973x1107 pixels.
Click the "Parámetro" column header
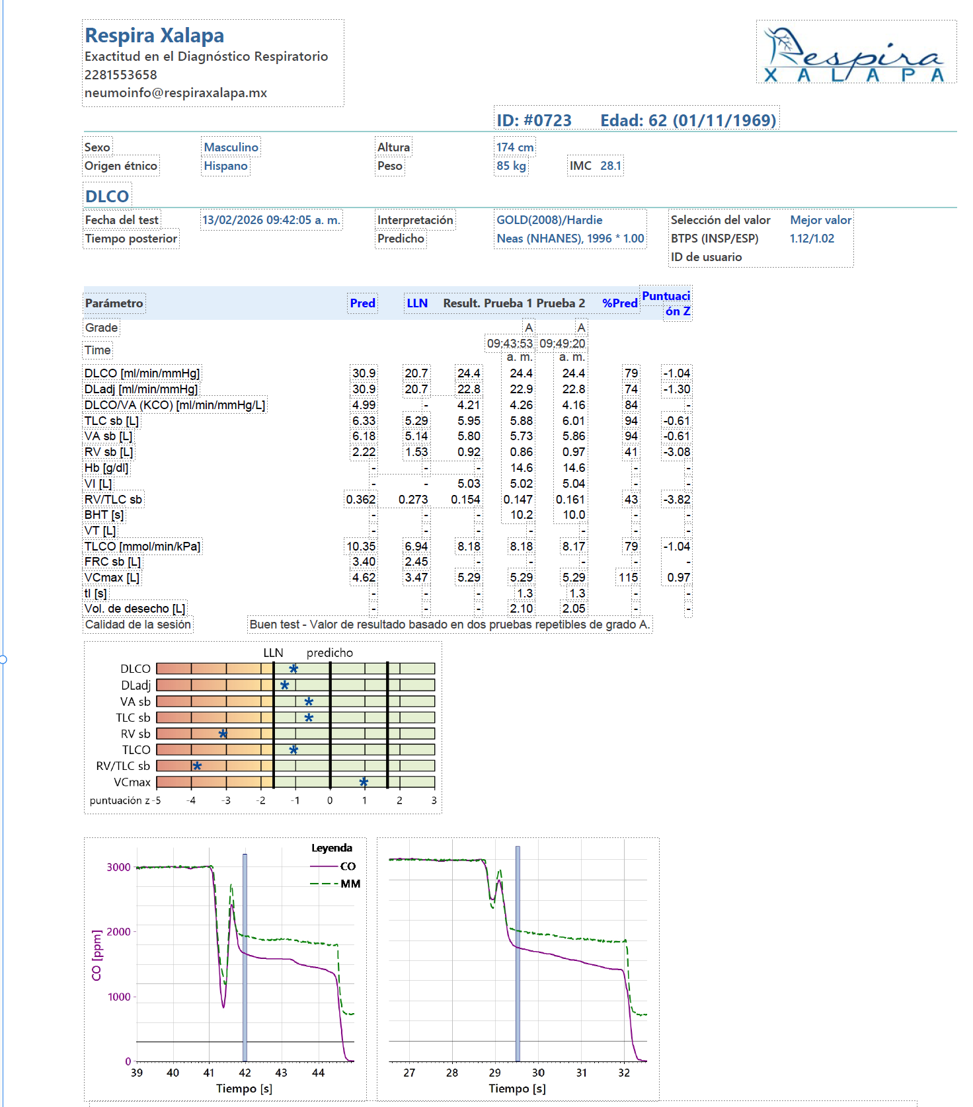click(x=114, y=303)
